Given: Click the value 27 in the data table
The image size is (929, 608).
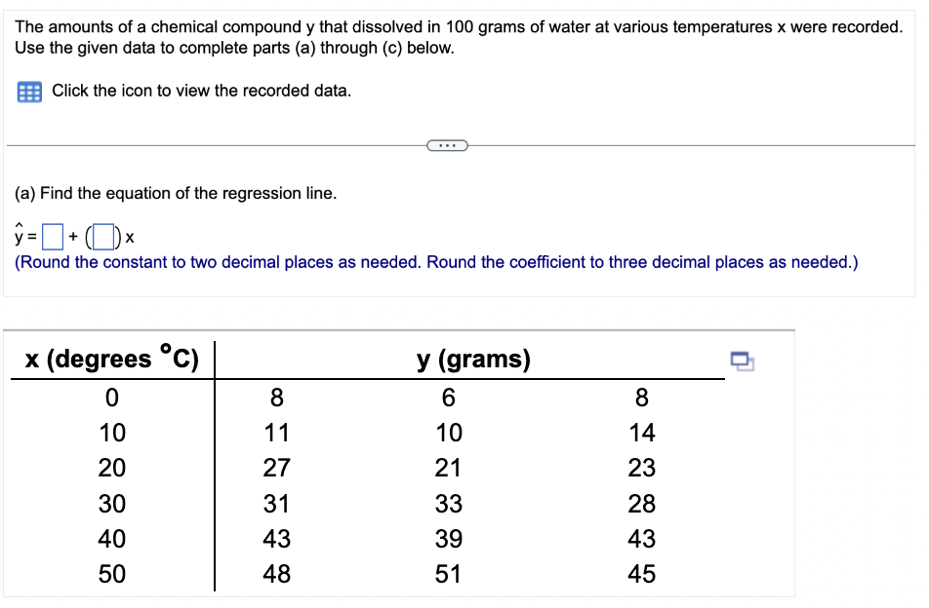Looking at the screenshot, I should [x=276, y=468].
